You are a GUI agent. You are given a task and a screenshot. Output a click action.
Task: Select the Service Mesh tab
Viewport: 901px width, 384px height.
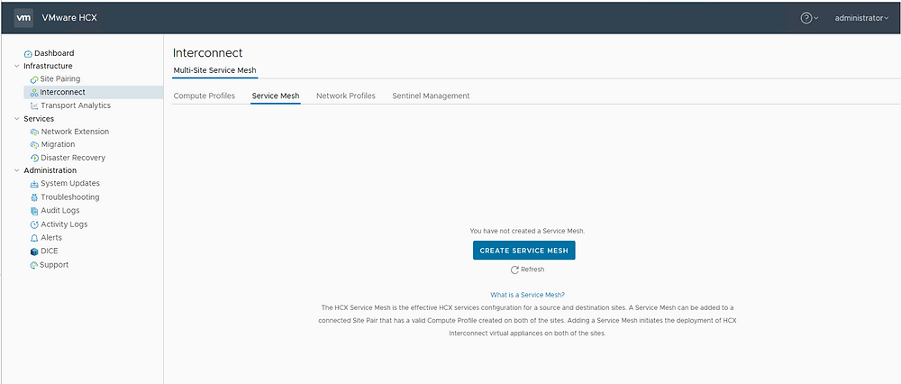276,96
